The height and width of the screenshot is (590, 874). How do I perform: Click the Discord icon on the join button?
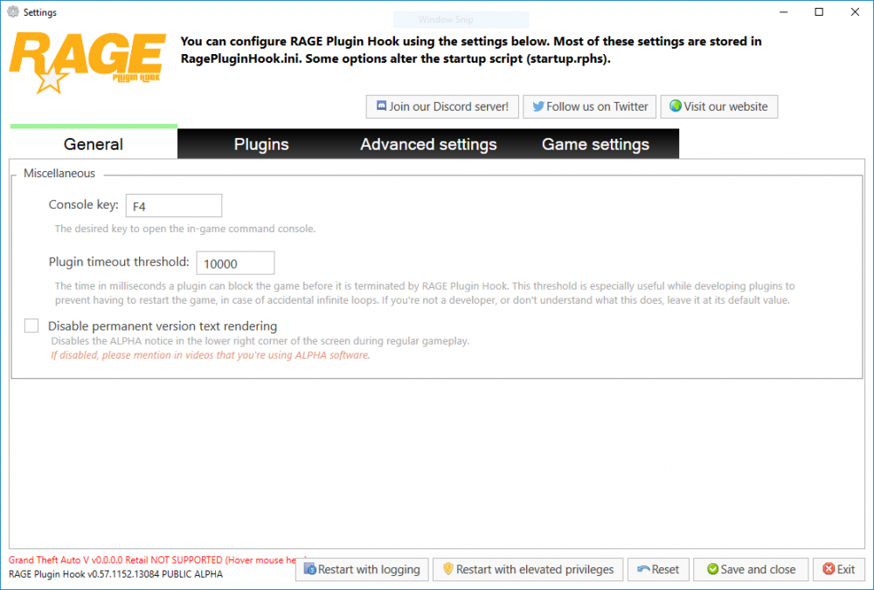(381, 106)
